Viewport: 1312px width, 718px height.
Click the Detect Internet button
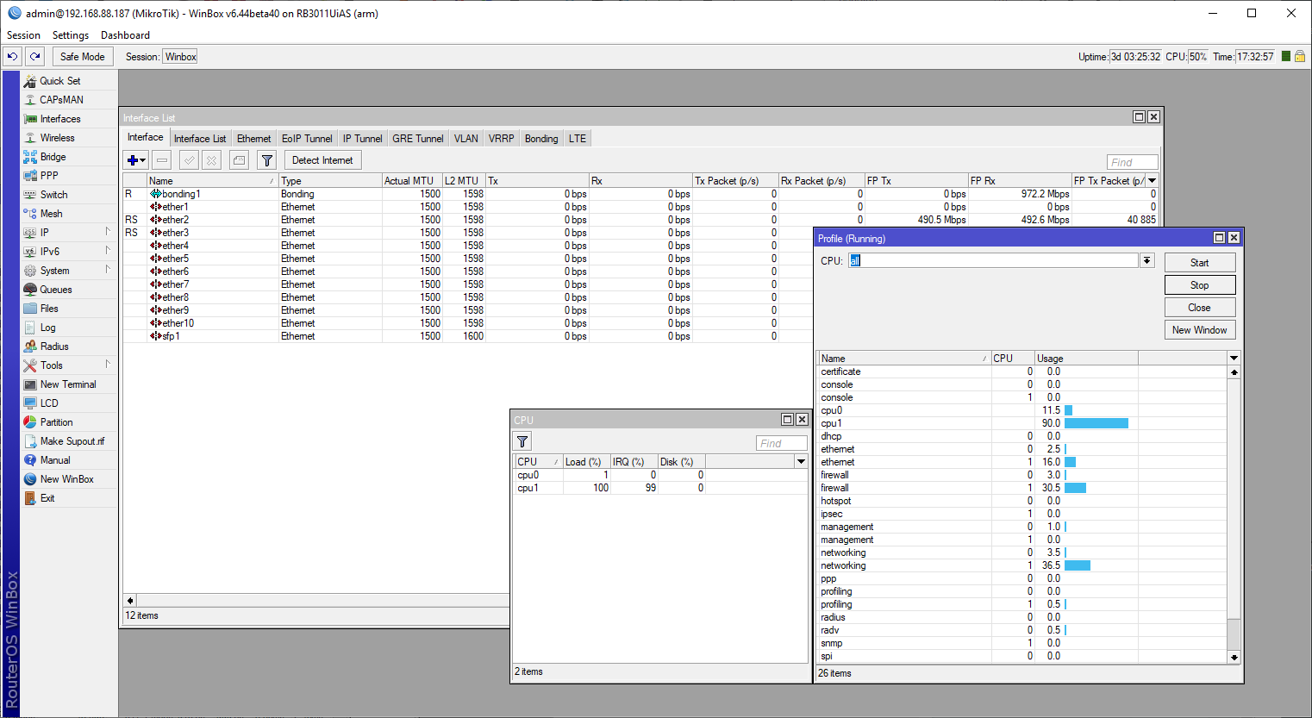click(322, 160)
